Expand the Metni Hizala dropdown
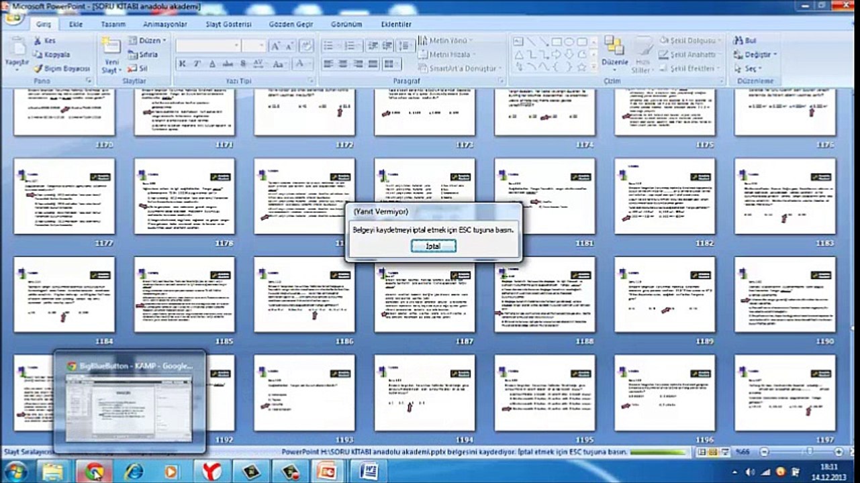The image size is (860, 483). click(446, 54)
